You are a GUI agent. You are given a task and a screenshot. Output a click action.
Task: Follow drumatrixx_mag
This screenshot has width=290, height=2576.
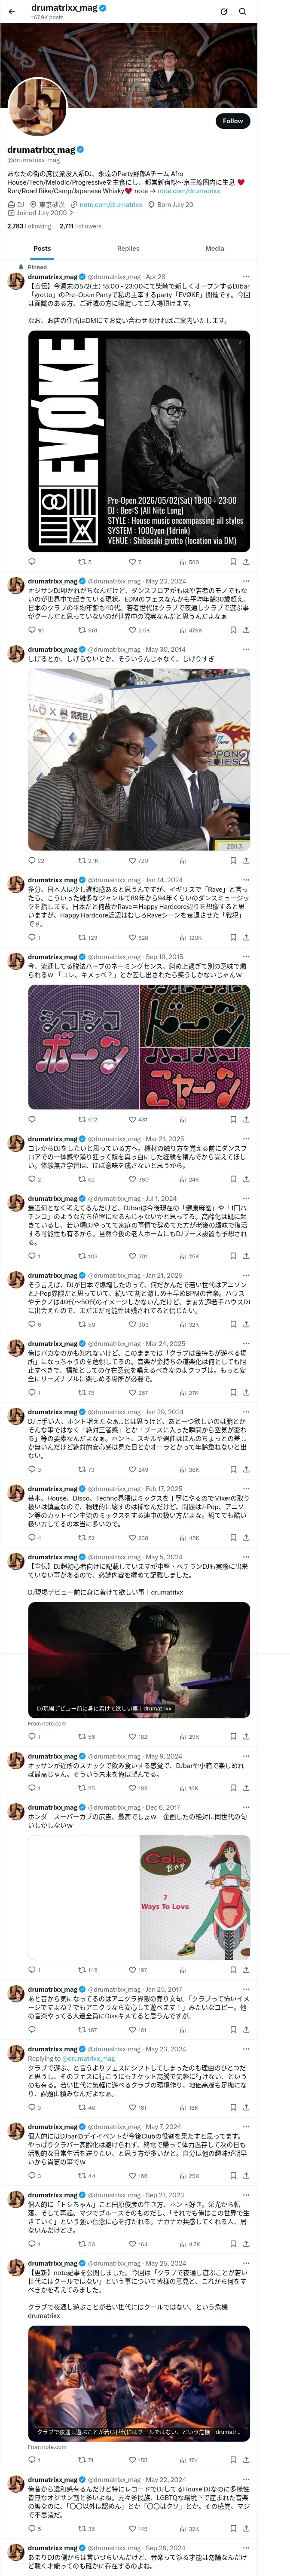tap(232, 120)
